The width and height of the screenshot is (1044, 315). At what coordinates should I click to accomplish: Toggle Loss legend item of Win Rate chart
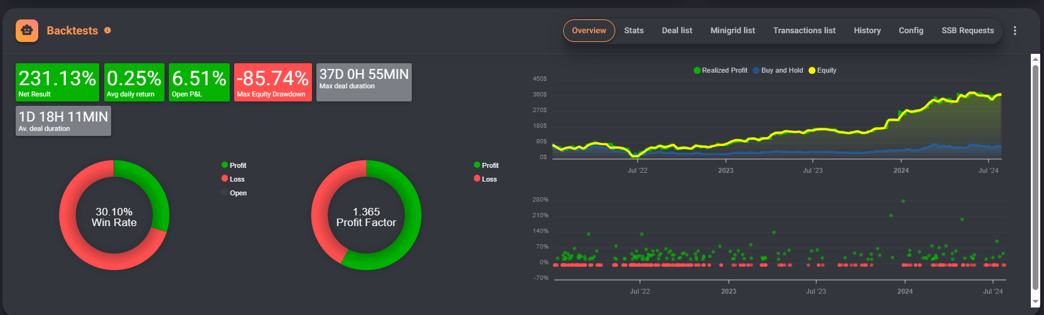tap(233, 179)
